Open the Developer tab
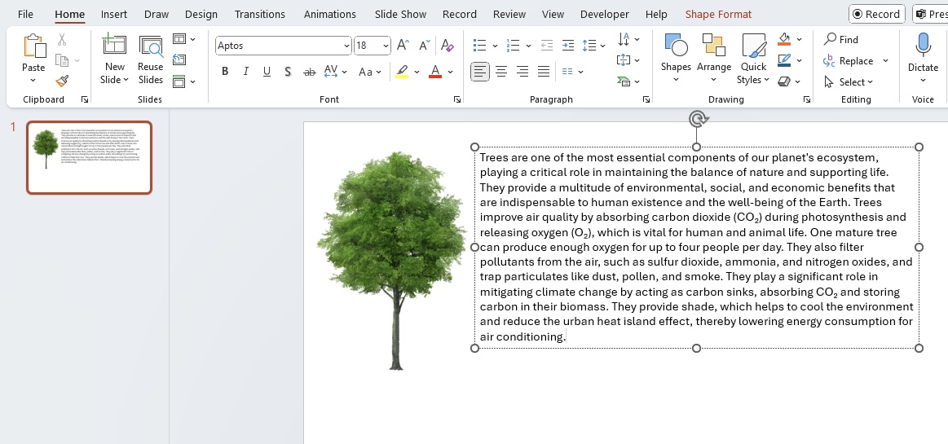 (x=605, y=14)
